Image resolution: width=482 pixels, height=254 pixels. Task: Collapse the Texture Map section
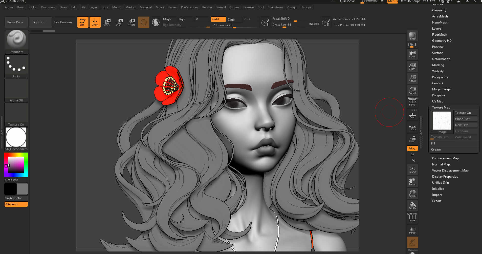(x=441, y=108)
